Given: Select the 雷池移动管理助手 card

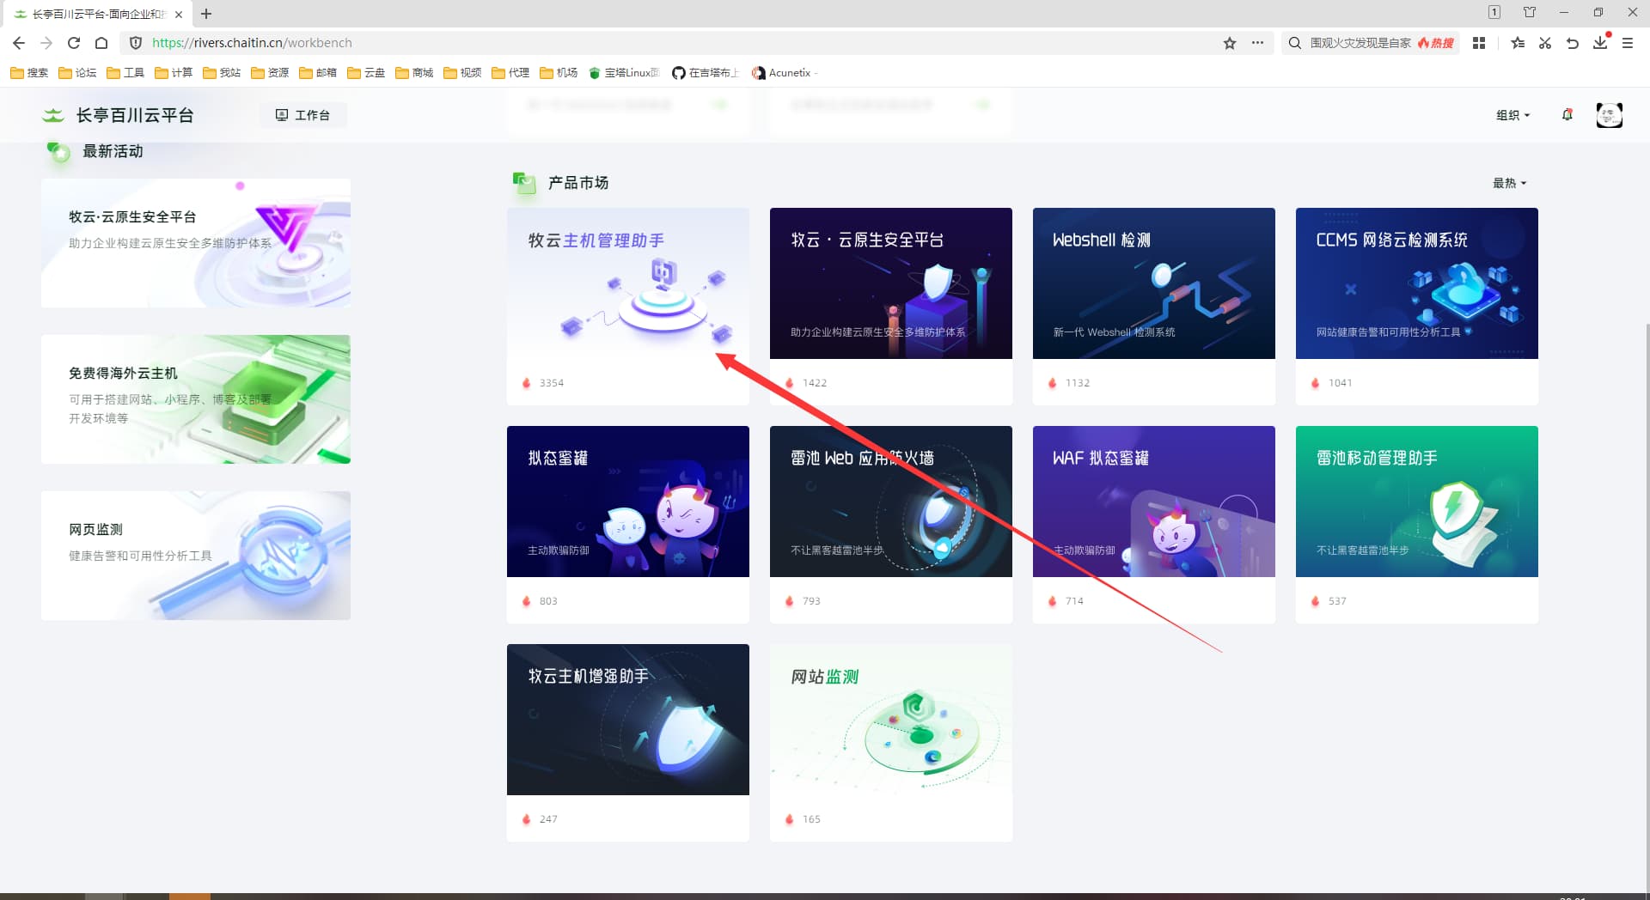Looking at the screenshot, I should tap(1417, 524).
